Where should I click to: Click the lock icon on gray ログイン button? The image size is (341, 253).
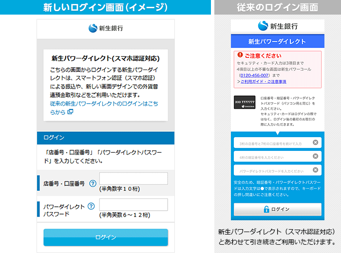266,209
